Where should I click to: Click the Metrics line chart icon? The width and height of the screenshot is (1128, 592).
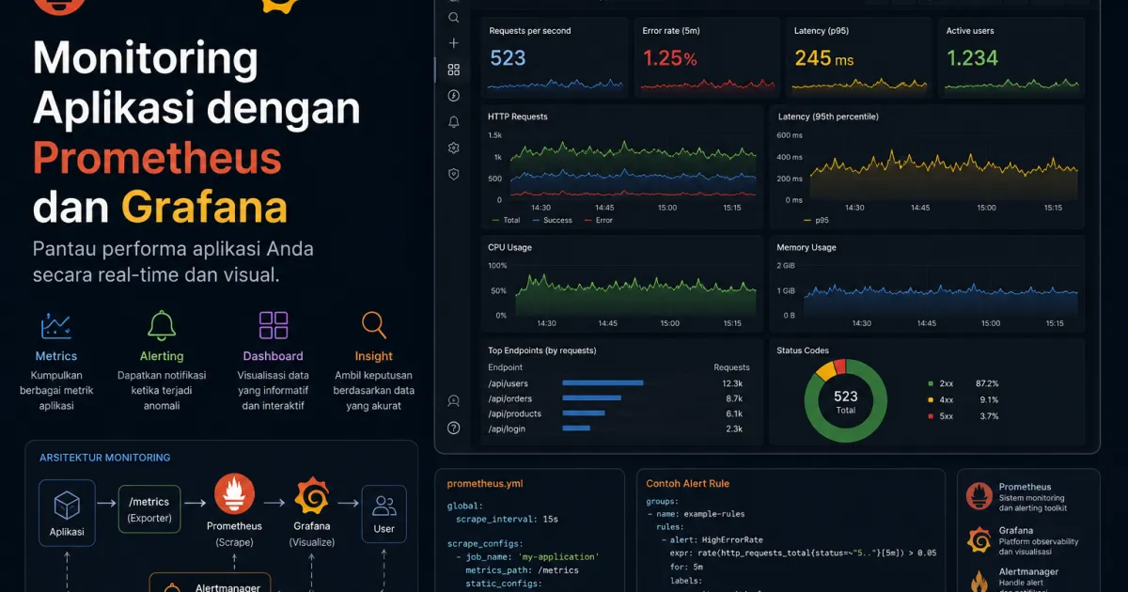coord(56,325)
